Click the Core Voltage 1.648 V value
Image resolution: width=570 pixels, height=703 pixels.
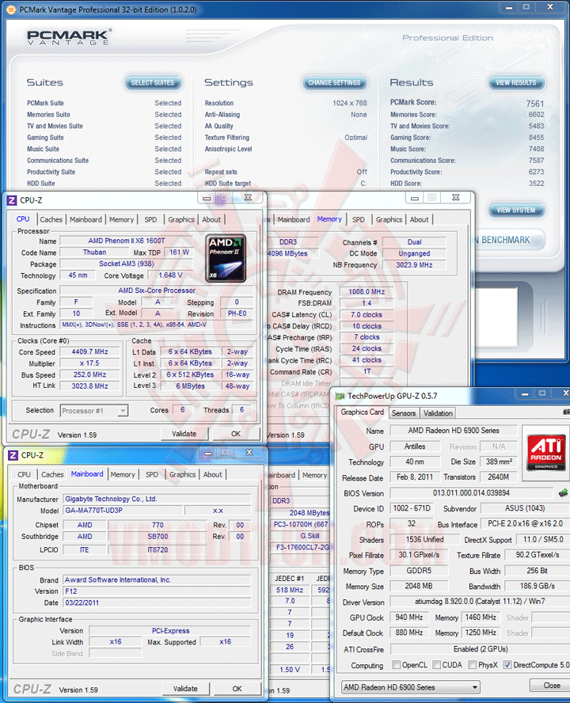[170, 275]
